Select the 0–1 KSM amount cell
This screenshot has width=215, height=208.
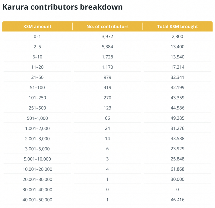pyautogui.click(x=37, y=37)
